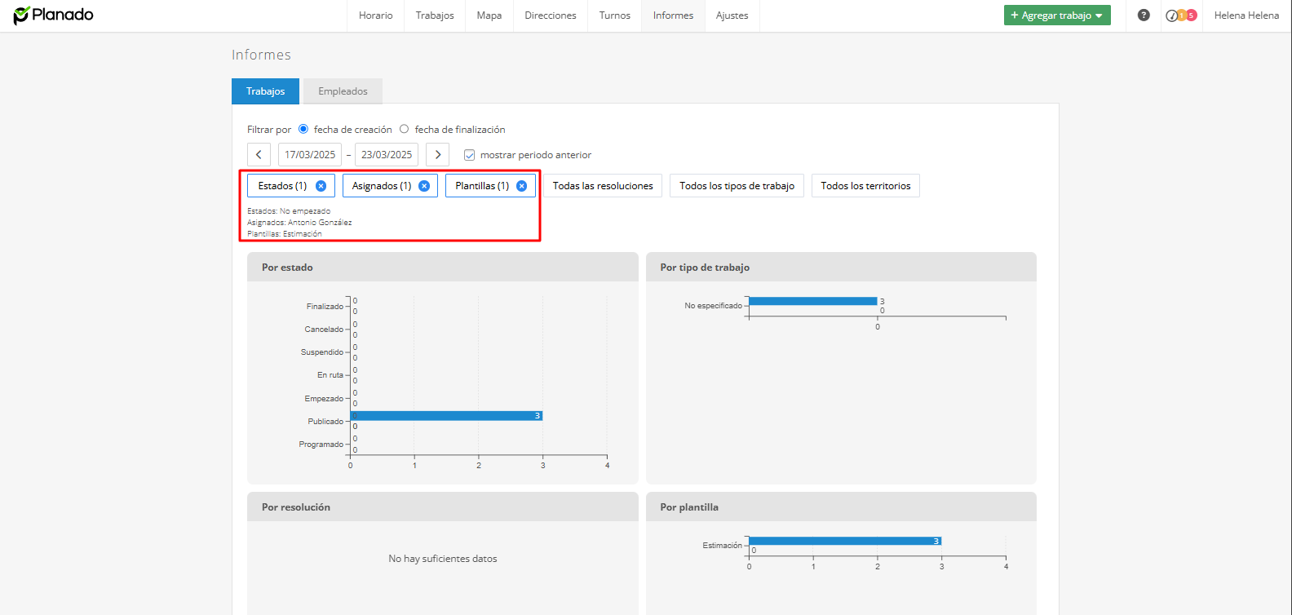Open Trabajos in the top navigation bar
The image size is (1292, 615).
(435, 15)
